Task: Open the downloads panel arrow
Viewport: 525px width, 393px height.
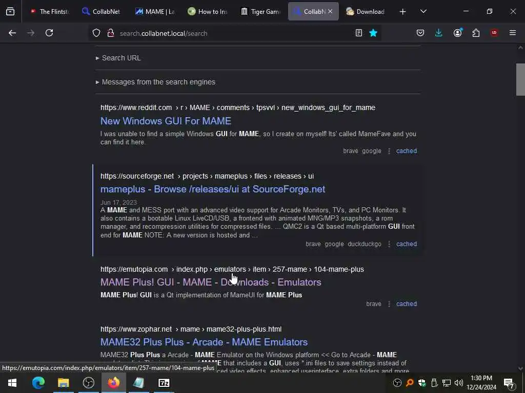Action: 439,33
